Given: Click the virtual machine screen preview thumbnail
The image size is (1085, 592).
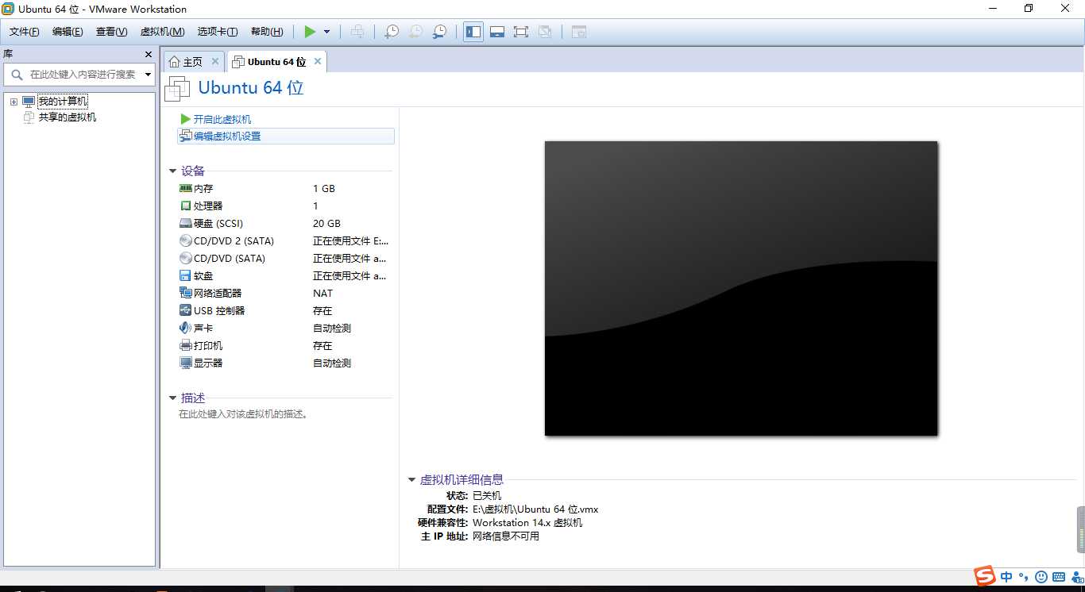Looking at the screenshot, I should pyautogui.click(x=741, y=288).
